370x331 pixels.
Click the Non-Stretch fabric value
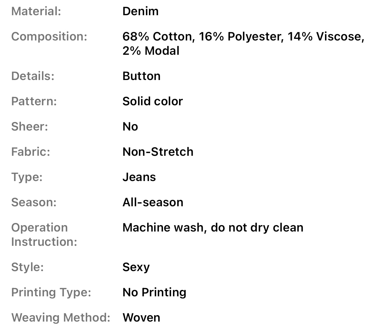[158, 152]
